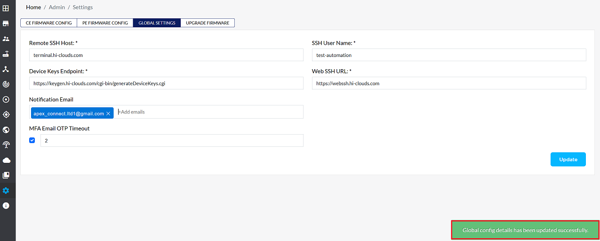
Task: Click the wireless antenna icon in sidebar
Action: click(x=6, y=145)
